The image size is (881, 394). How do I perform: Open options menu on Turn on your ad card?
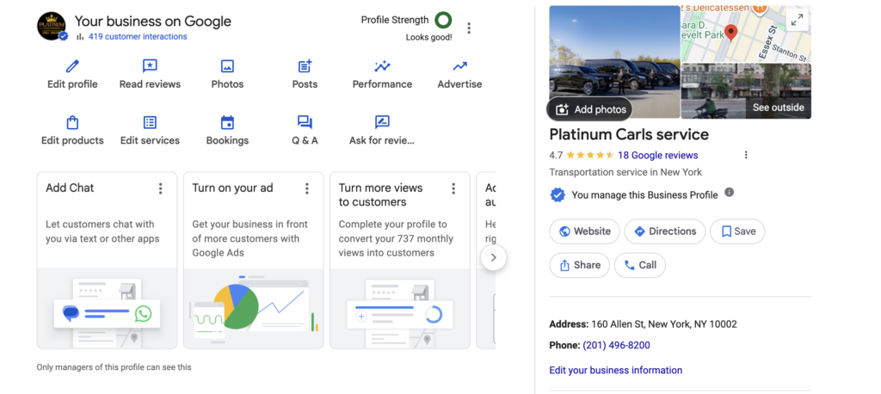[306, 188]
